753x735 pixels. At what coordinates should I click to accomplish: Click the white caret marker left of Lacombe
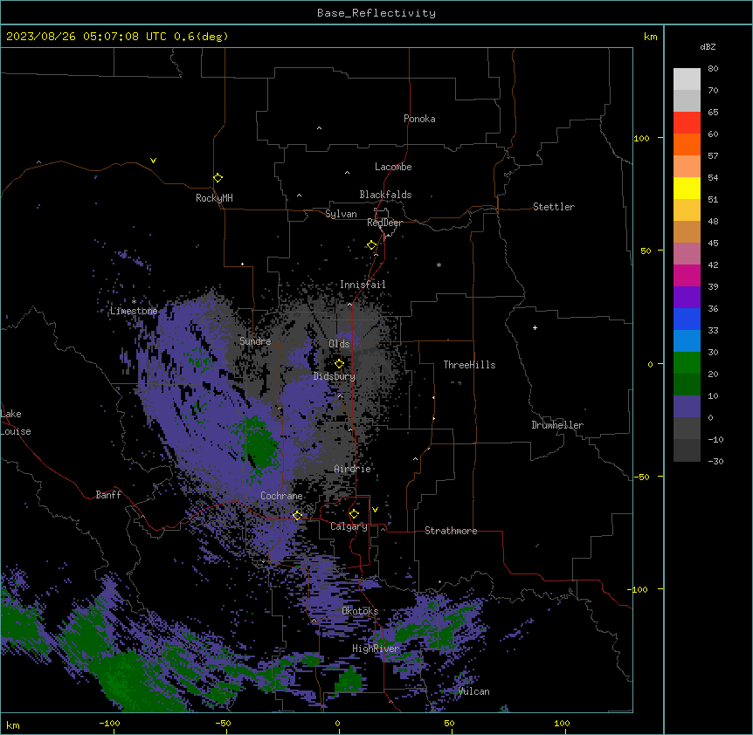click(x=347, y=172)
